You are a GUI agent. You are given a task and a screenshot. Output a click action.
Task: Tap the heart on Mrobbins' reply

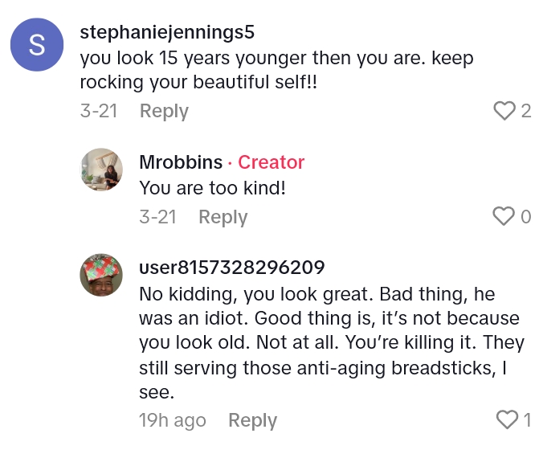click(x=503, y=216)
